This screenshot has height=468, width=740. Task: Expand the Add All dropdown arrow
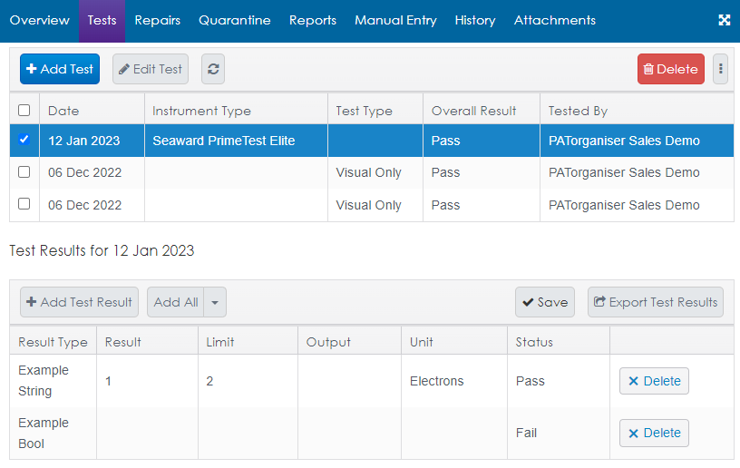[x=215, y=302]
